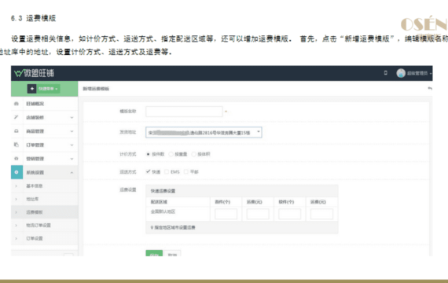Expand the 店铺装修 chevron
This screenshot has height=283, width=448.
click(x=72, y=117)
